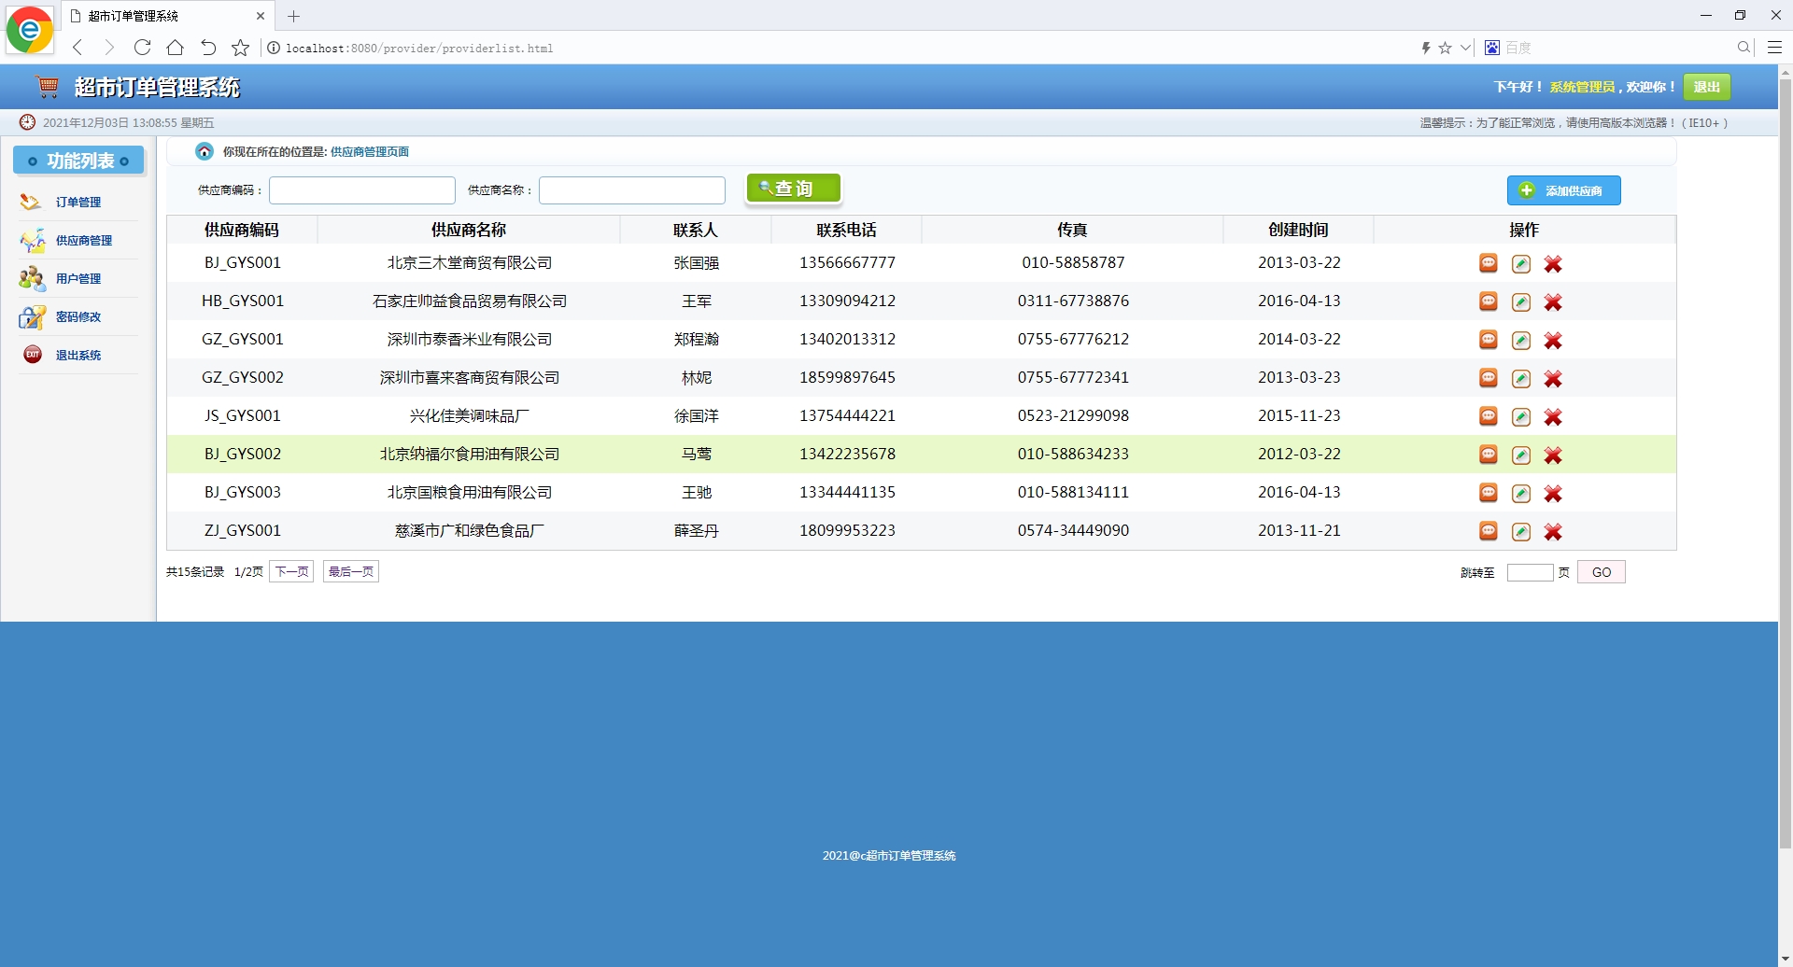Reload the page in the browser toolbar
Screen dimensions: 1793x967
(x=142, y=48)
